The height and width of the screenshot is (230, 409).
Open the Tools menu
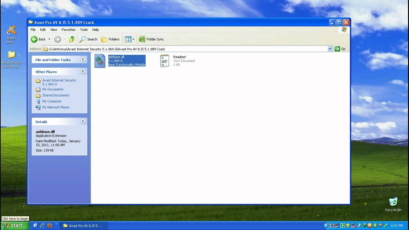[x=84, y=30]
